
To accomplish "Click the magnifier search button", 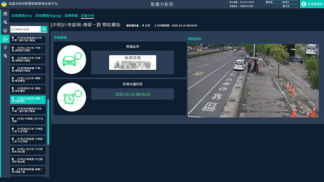I will [44, 29].
